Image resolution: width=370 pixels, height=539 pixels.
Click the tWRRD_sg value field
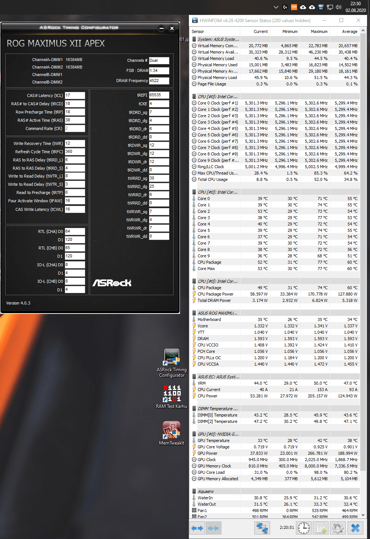click(159, 178)
